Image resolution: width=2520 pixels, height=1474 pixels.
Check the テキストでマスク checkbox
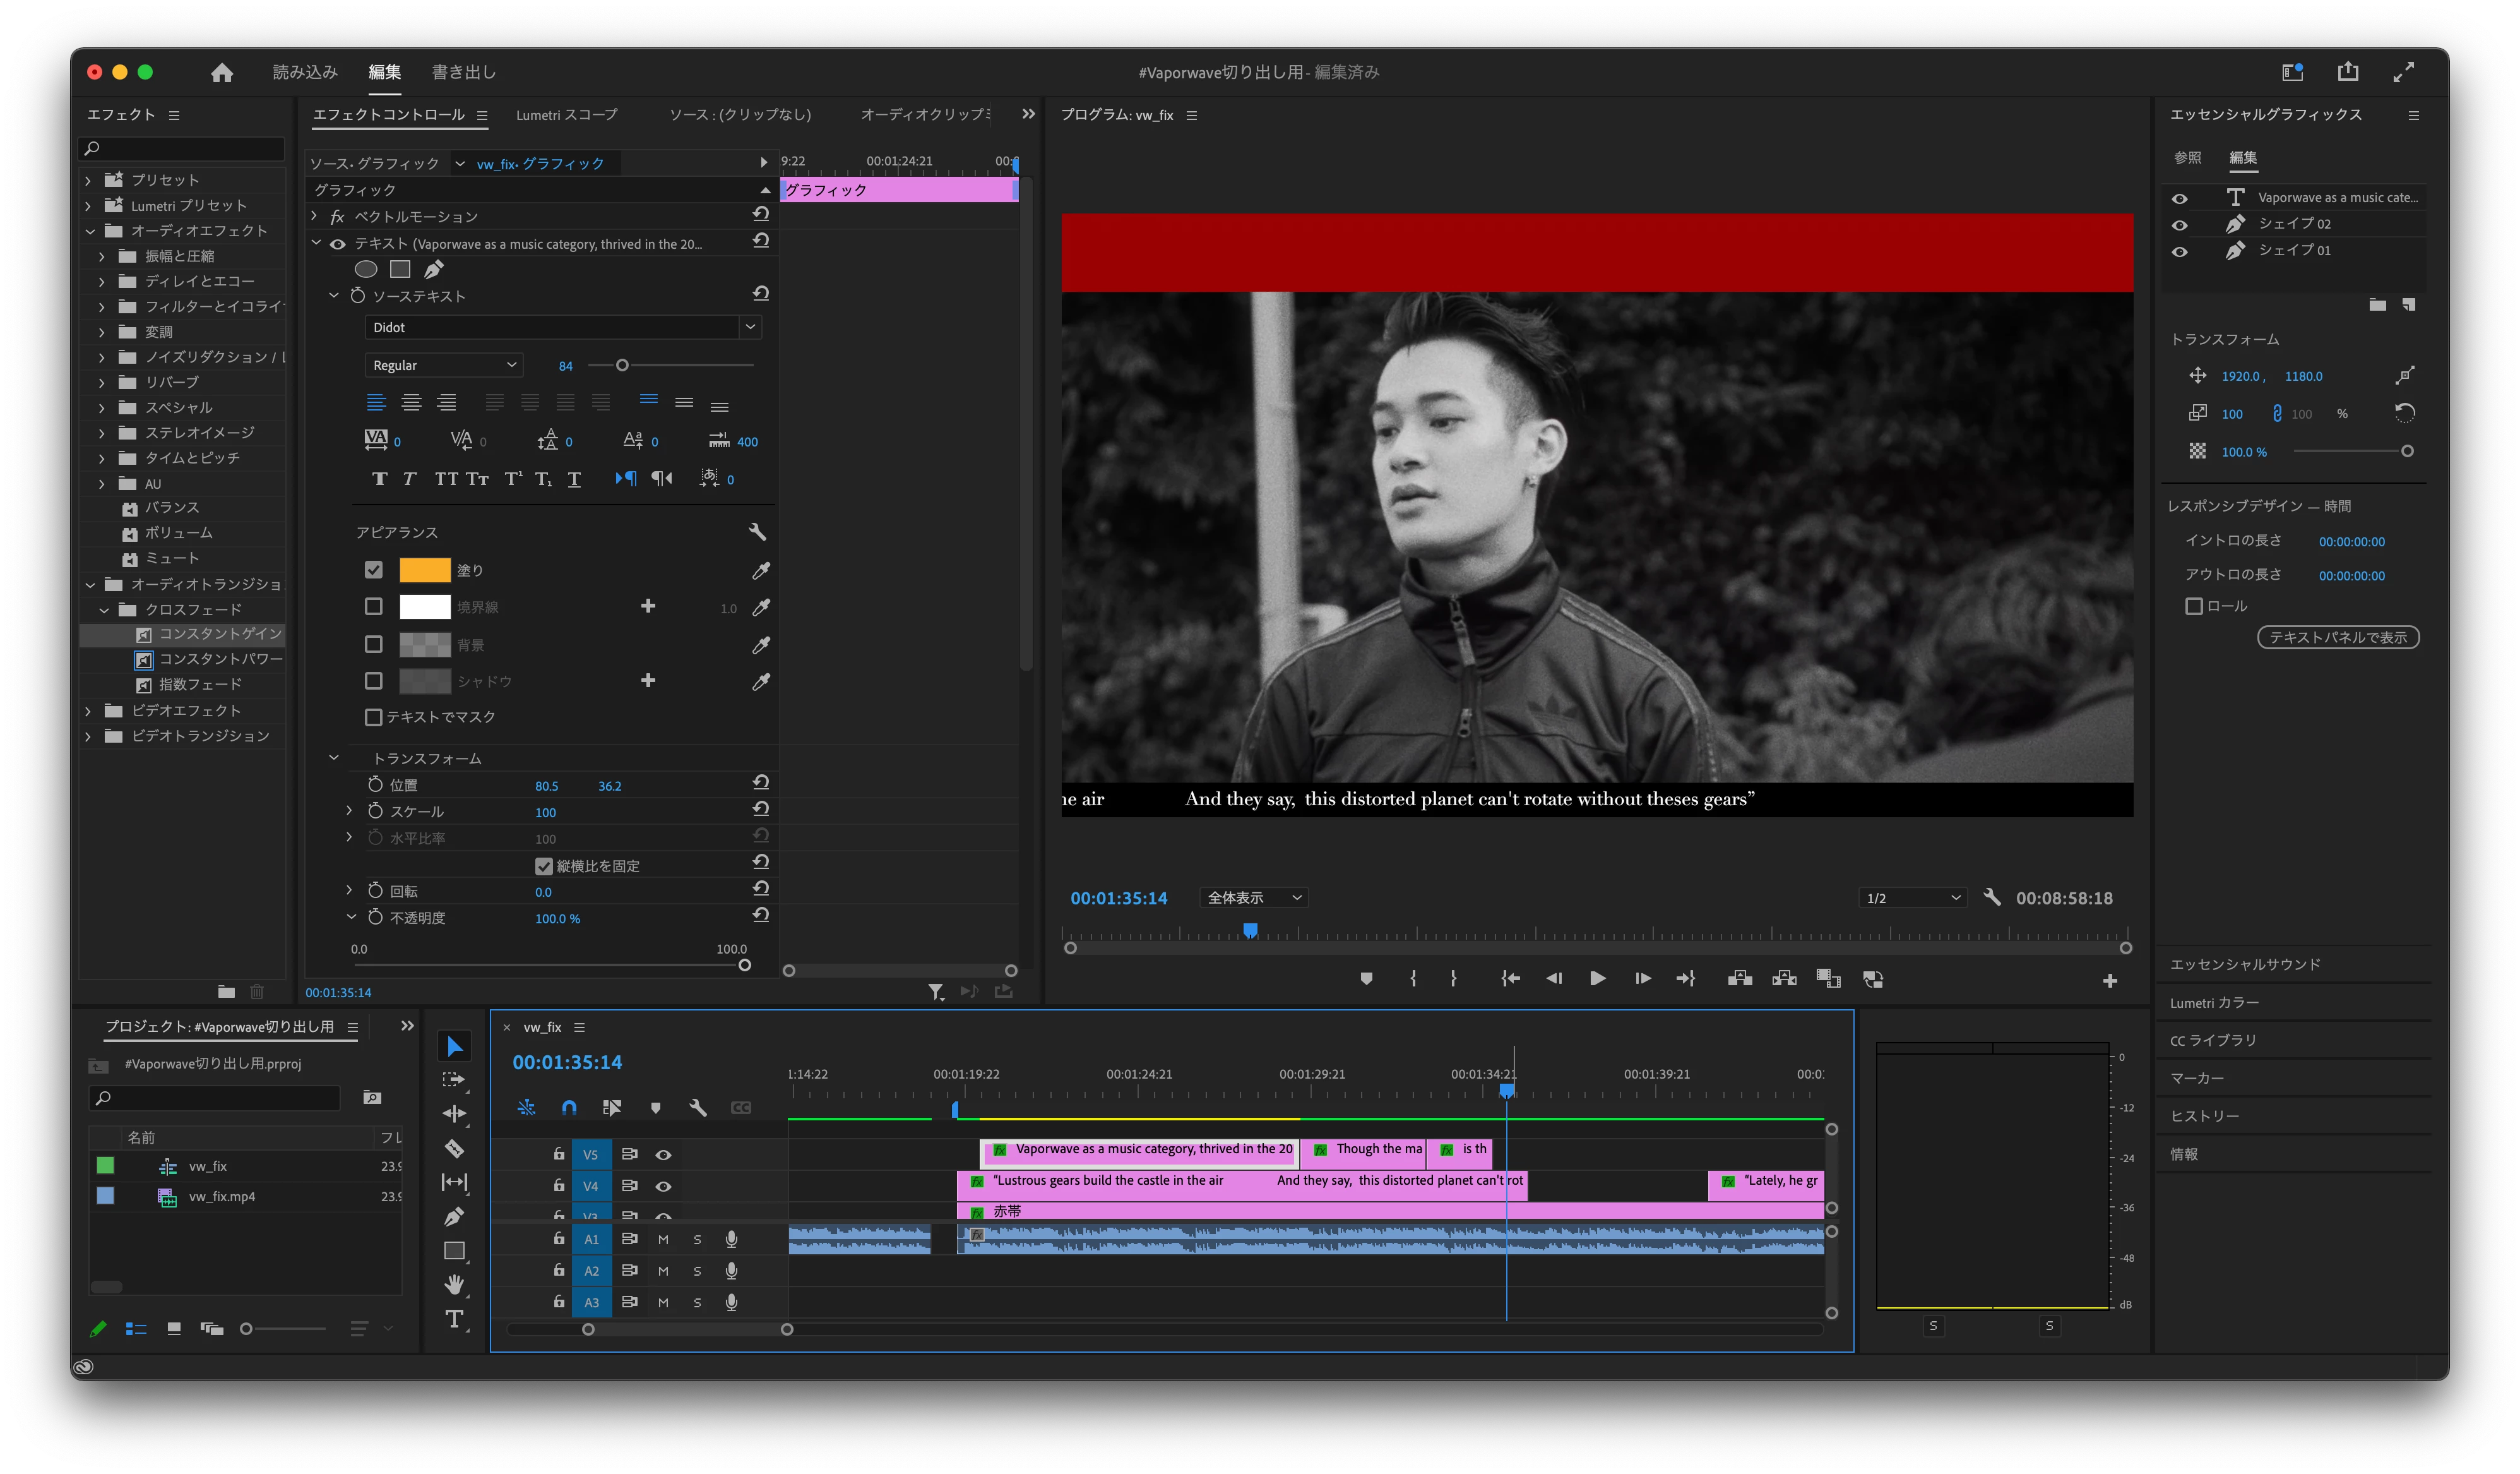[x=373, y=717]
